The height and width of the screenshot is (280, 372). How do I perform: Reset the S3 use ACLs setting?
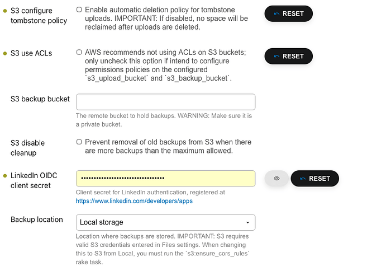(288, 56)
